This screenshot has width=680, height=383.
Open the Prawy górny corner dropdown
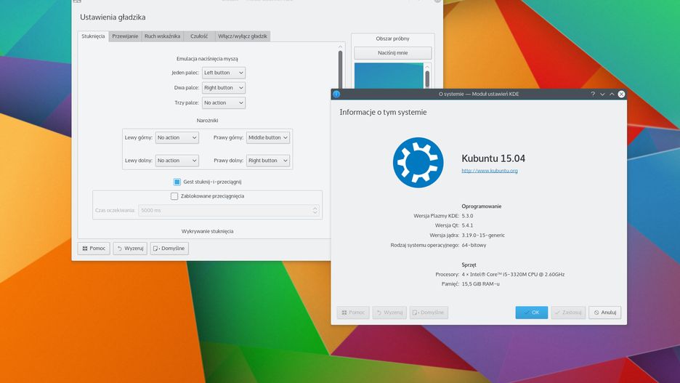coord(267,137)
